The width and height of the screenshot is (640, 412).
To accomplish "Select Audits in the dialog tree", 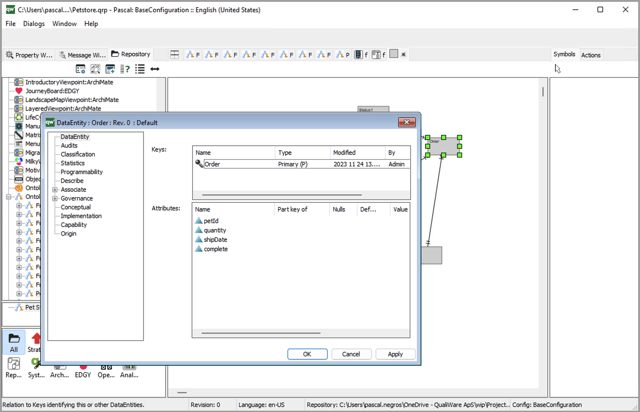I will [x=69, y=145].
